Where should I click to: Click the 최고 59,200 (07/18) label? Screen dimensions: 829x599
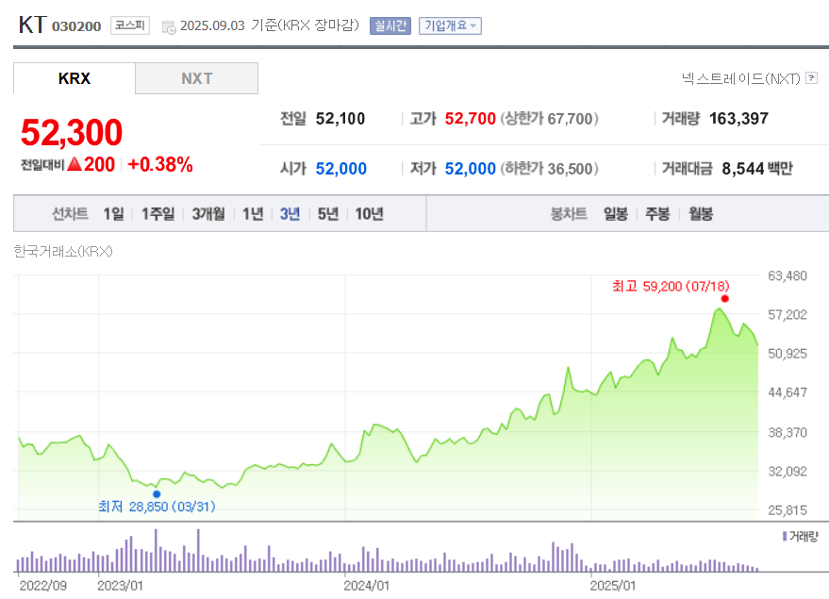tap(671, 286)
